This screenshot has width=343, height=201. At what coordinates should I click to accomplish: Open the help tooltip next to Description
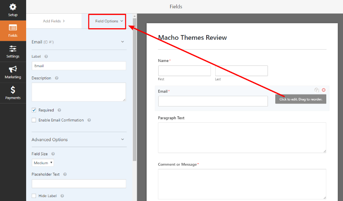57,78
